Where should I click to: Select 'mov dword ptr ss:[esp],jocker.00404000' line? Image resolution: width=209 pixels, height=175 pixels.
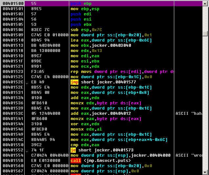[120, 155]
